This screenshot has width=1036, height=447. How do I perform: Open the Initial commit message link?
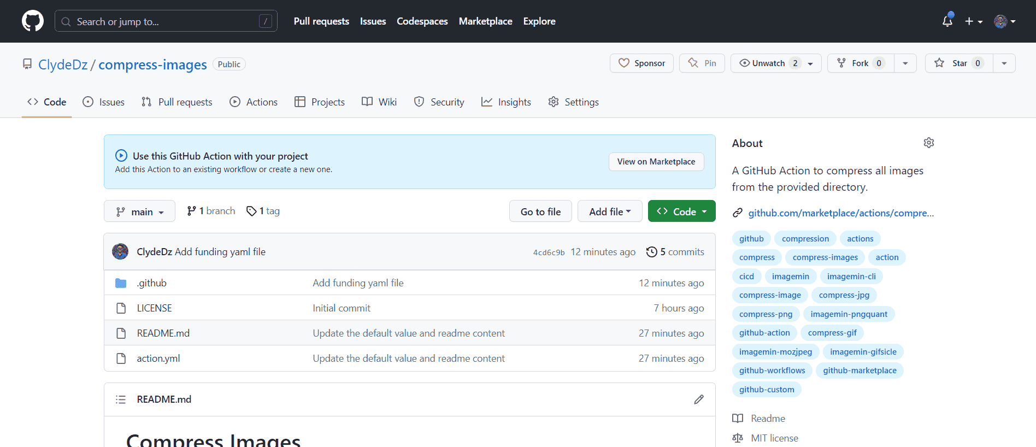click(342, 308)
